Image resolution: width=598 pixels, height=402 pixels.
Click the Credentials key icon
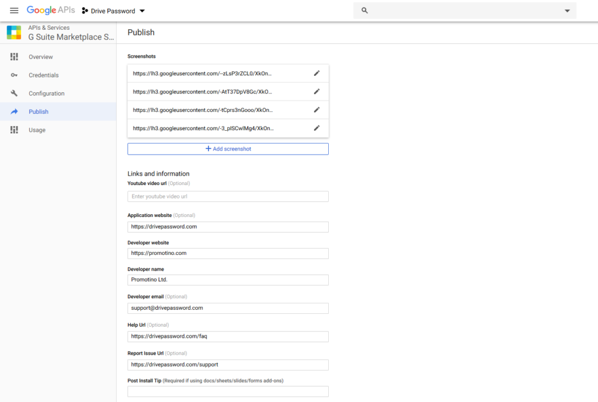(x=14, y=75)
